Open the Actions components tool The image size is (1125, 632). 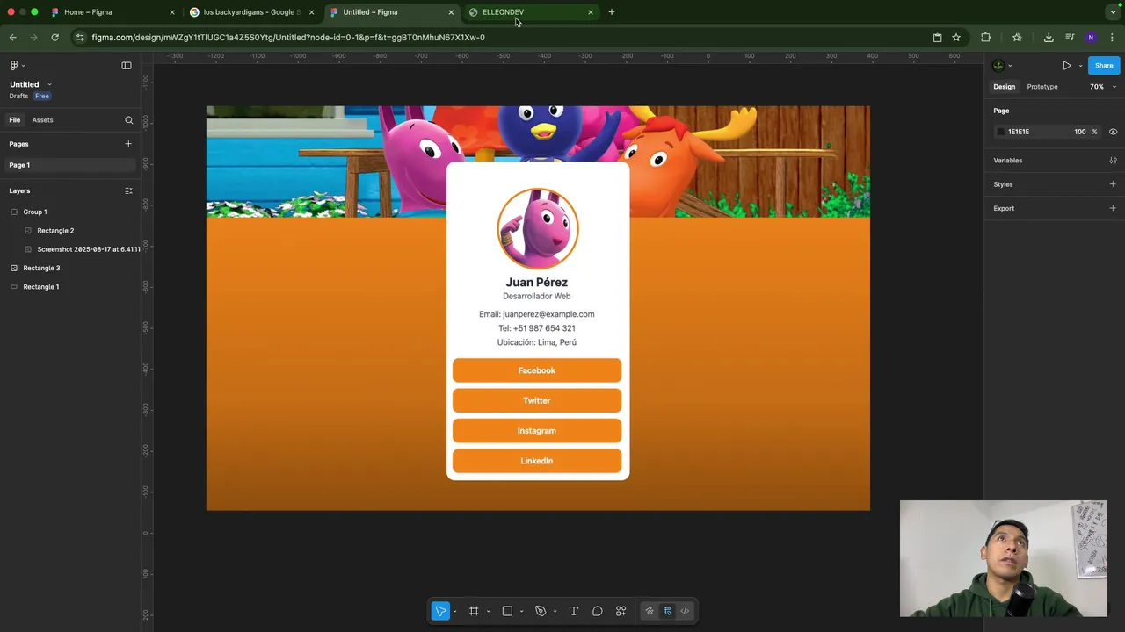click(621, 611)
